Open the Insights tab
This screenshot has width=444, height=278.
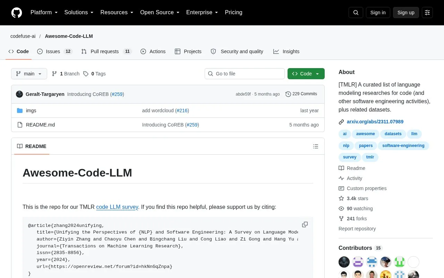tap(286, 51)
